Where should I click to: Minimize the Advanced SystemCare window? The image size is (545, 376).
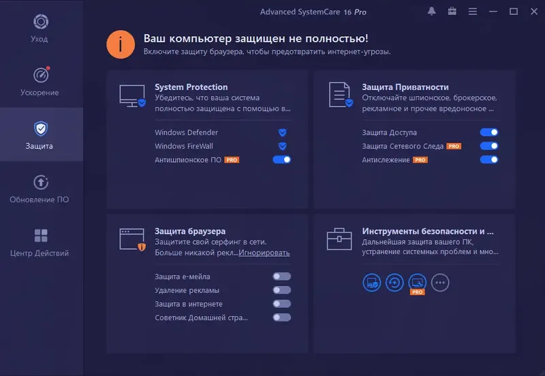[493, 12]
